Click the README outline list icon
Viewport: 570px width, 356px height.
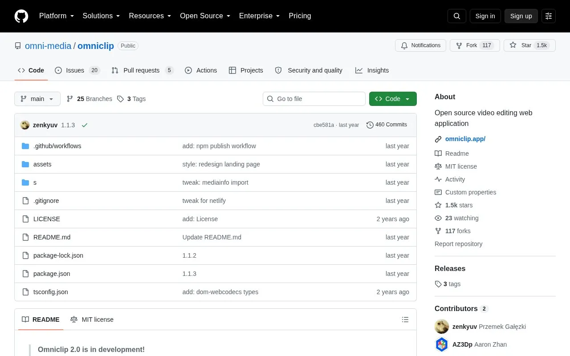pyautogui.click(x=405, y=320)
